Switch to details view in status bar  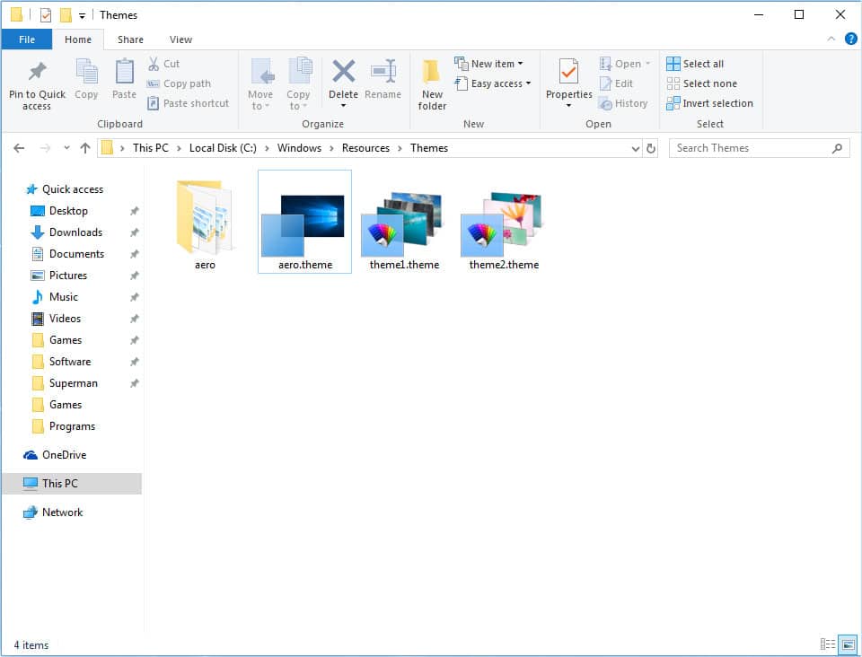click(827, 644)
